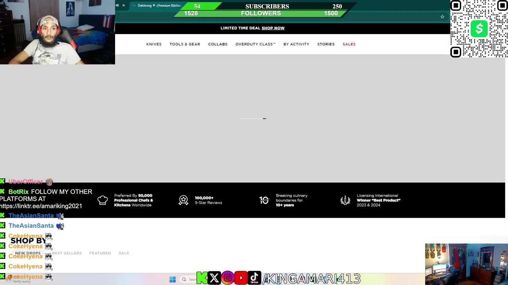This screenshot has height=285, width=508.
Task: Open the BY ACTIVITY menu
Action: point(296,44)
